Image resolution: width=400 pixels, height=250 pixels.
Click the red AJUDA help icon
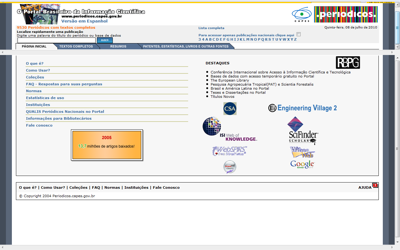pyautogui.click(x=375, y=185)
